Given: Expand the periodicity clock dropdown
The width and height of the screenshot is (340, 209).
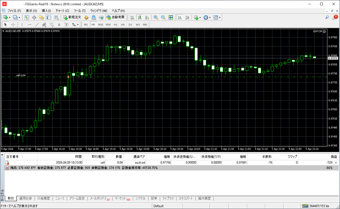Looking at the screenshot, I should tap(210, 17).
